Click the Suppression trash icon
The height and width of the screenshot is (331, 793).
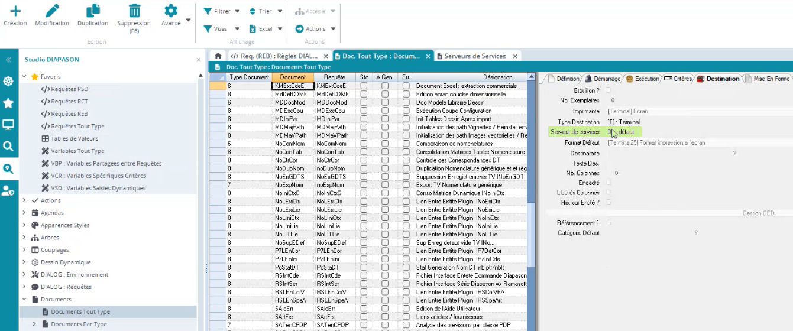coord(134,11)
